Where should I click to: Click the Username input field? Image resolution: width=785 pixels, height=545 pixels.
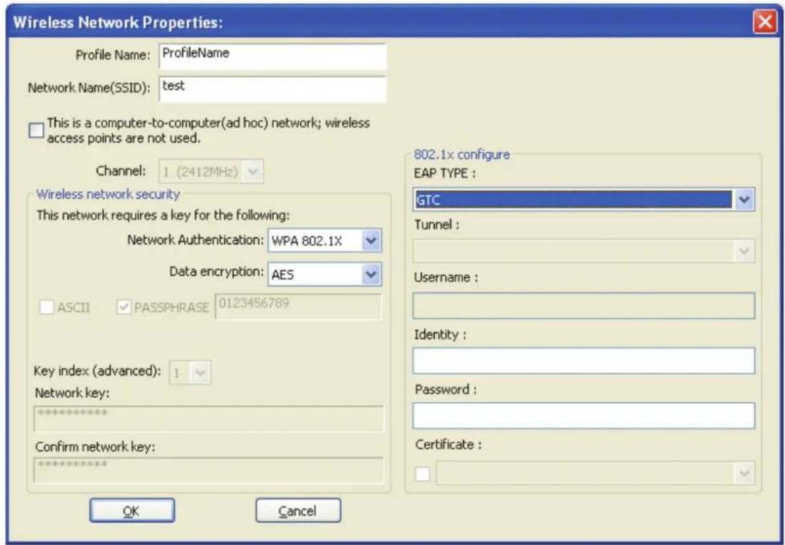584,305
